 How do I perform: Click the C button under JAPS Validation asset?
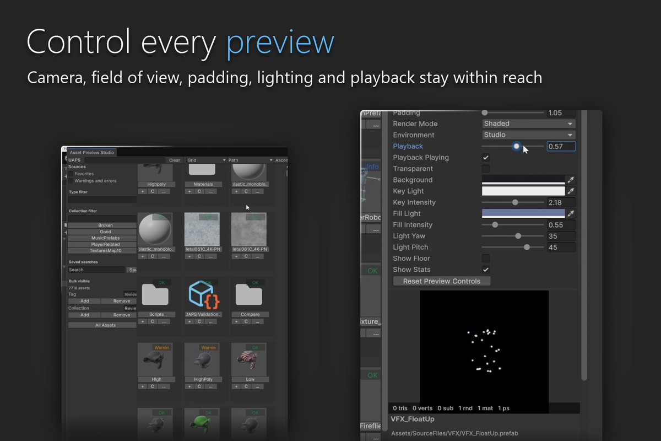click(x=199, y=321)
